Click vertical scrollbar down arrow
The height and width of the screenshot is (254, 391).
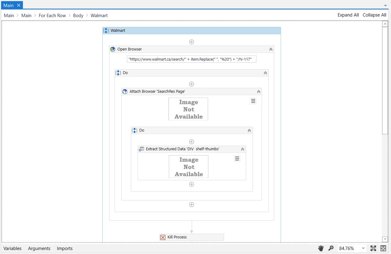coord(385,239)
